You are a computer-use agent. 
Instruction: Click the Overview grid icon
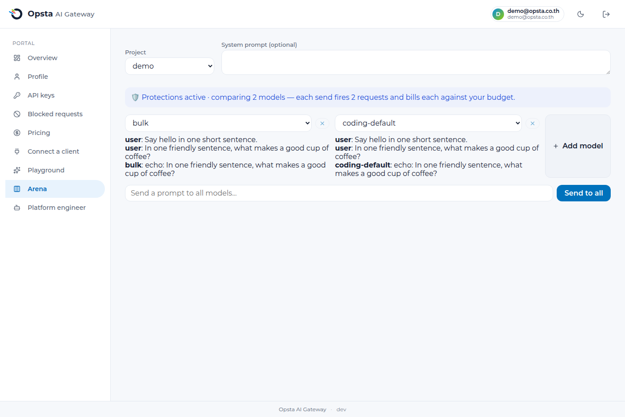[x=17, y=58]
